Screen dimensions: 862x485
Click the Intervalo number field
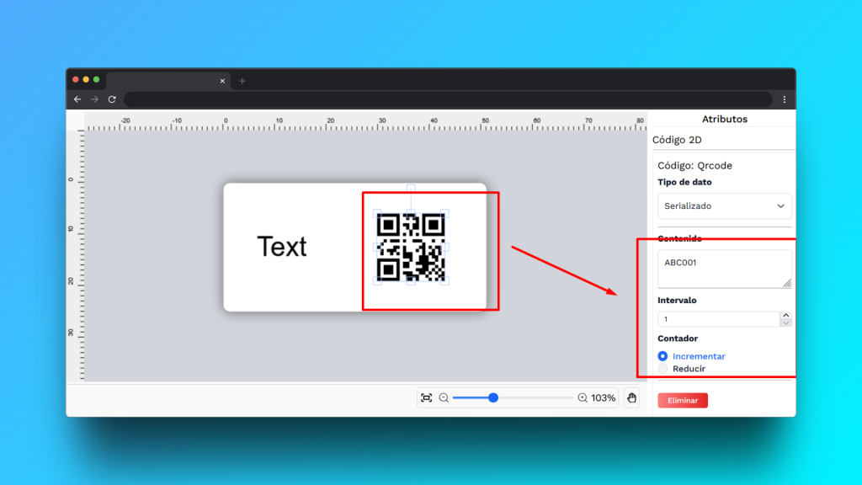[719, 319]
